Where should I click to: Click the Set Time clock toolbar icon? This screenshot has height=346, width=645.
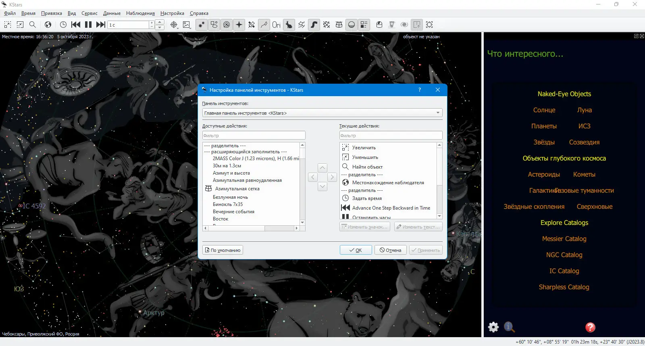[x=63, y=25]
